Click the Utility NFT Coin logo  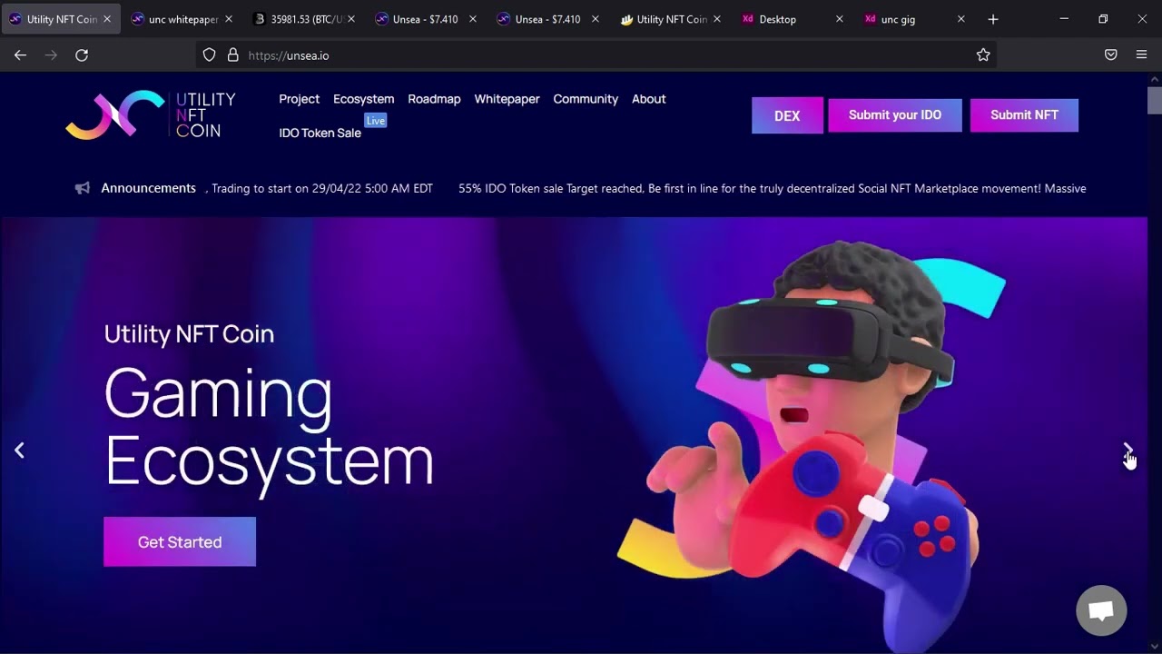click(151, 114)
